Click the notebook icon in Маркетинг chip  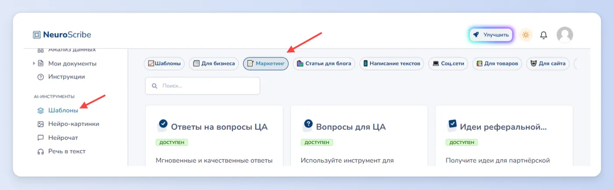[x=250, y=64]
